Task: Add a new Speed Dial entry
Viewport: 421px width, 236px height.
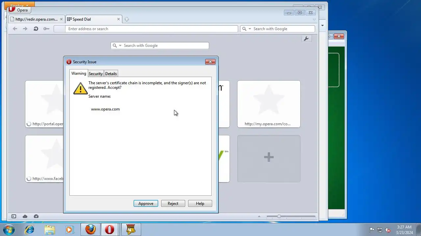Action: 269,159
